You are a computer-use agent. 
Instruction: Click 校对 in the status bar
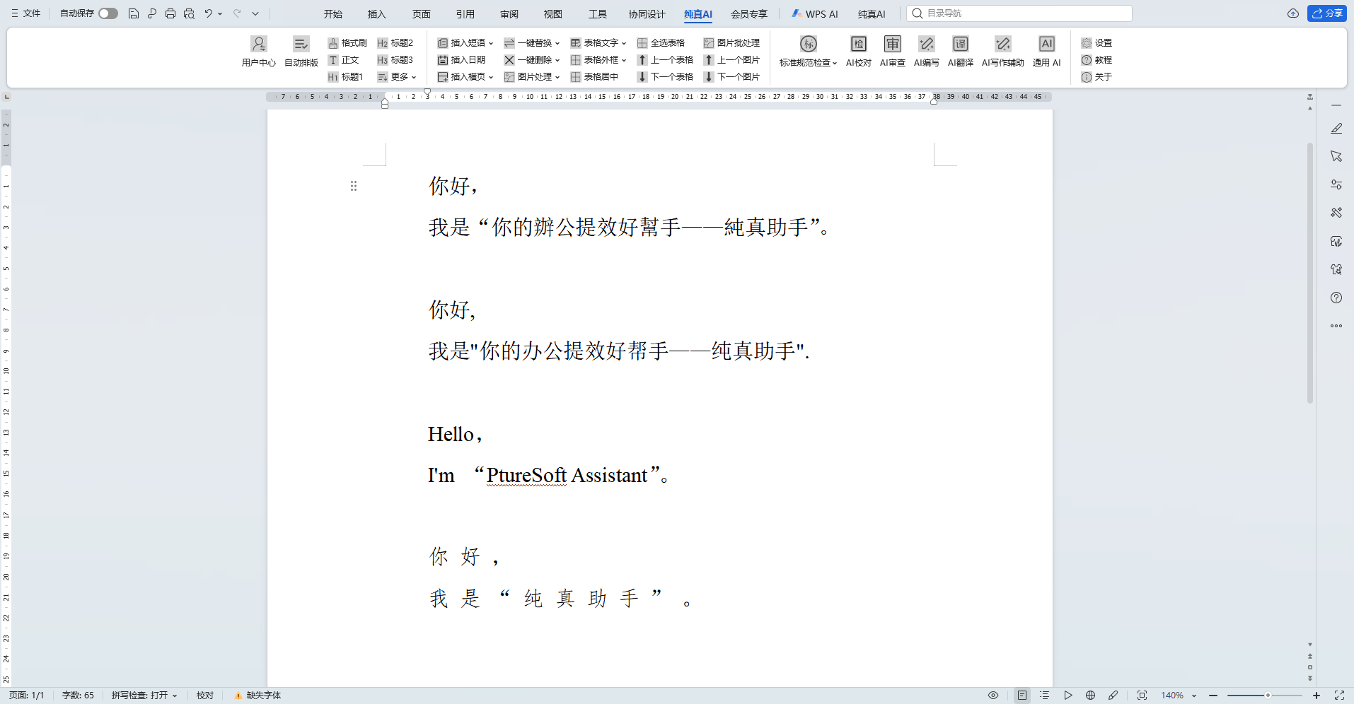(x=205, y=696)
